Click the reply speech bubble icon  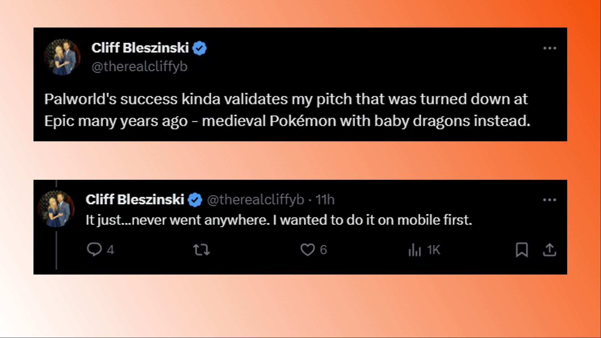pos(94,250)
